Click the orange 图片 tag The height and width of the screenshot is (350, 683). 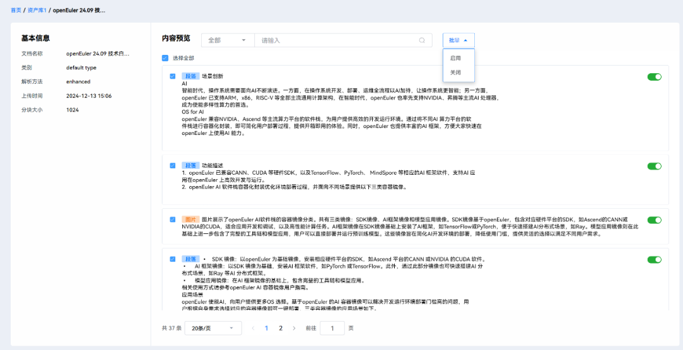(191, 219)
